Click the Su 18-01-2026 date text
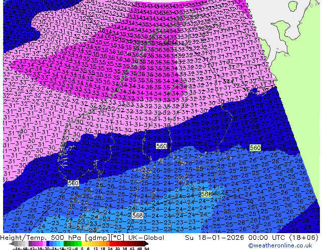Viewport: 323px width, 250px height. (x=216, y=238)
